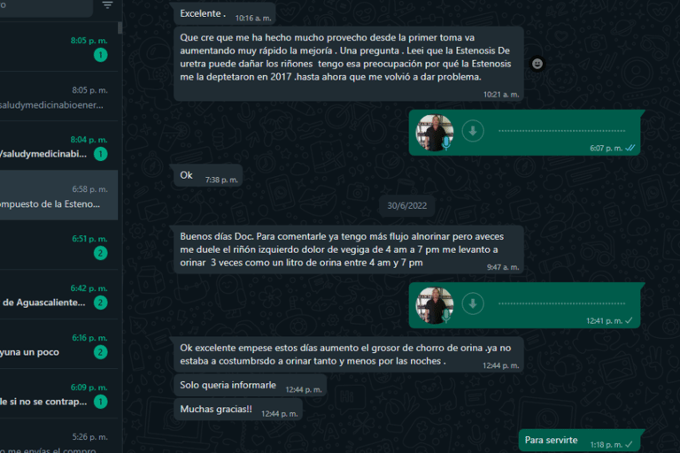Download the 6:07 p. m. voice message
The image size is (680, 453).
(x=473, y=130)
